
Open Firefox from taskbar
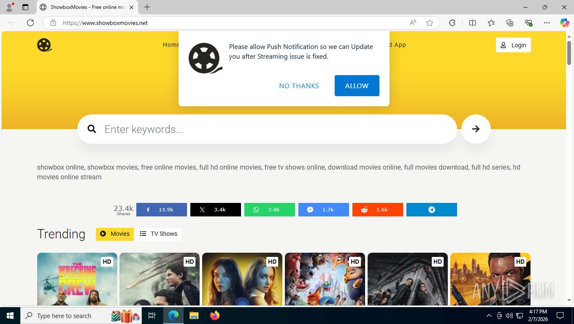point(214,316)
